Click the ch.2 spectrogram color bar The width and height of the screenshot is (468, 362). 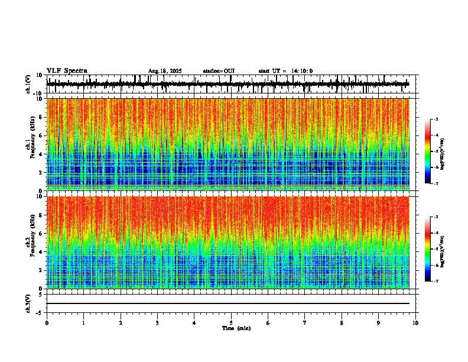coord(427,249)
